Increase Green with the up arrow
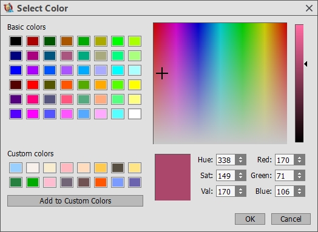The image size is (318, 232). tap(299, 173)
